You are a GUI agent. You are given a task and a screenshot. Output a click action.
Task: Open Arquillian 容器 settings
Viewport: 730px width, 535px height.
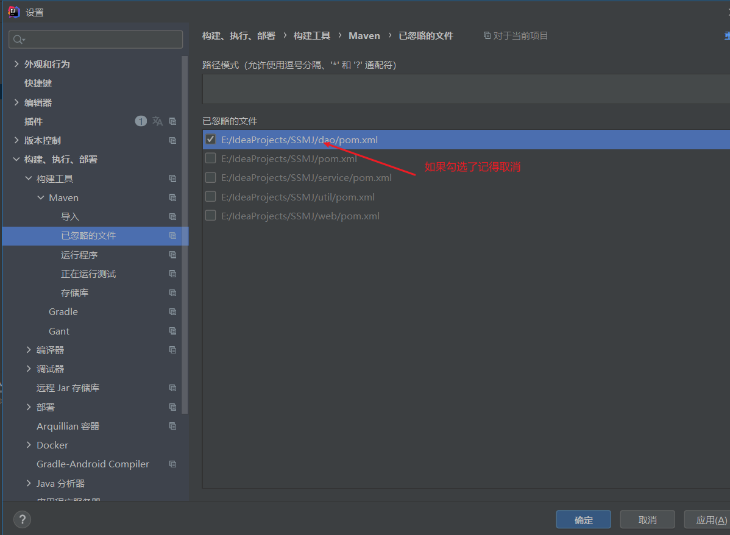68,426
